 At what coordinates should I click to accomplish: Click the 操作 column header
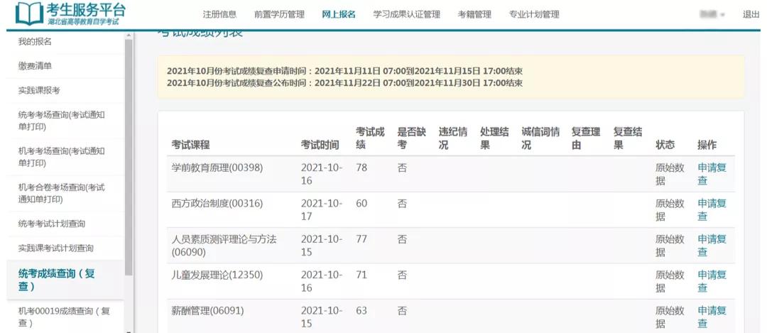(x=707, y=145)
